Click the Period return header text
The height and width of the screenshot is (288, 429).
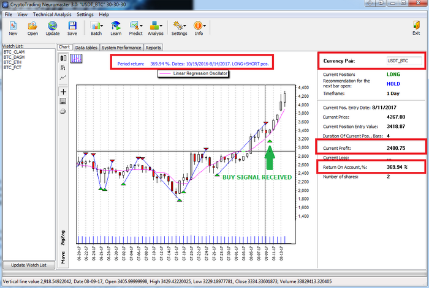(193, 64)
